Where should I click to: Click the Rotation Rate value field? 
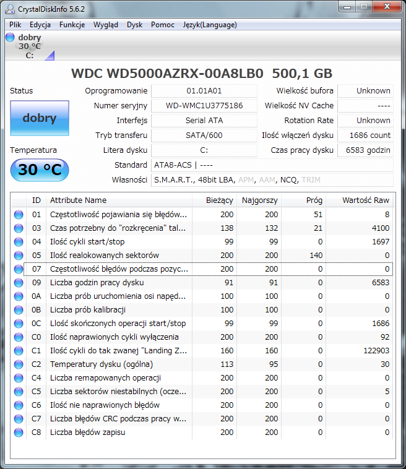365,121
